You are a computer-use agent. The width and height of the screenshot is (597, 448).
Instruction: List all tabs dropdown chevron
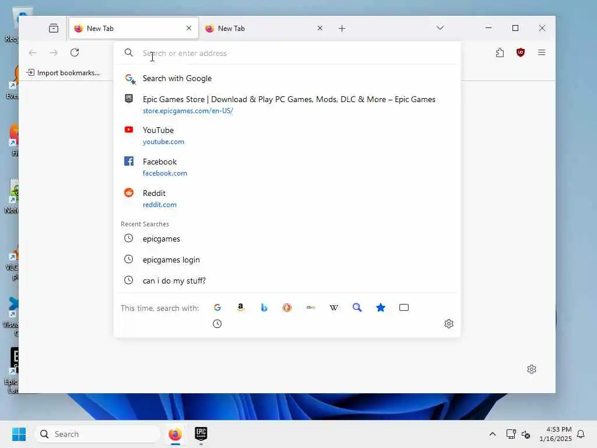pyautogui.click(x=440, y=28)
